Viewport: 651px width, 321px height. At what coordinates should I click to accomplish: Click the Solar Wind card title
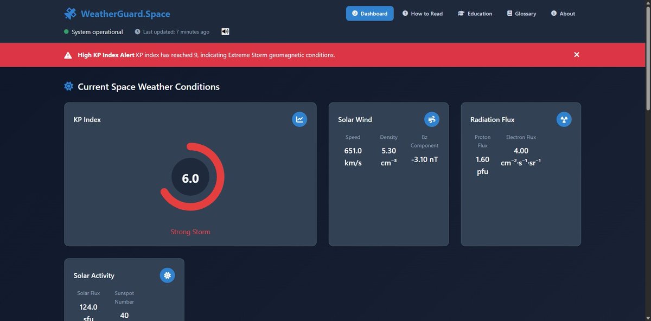(355, 119)
